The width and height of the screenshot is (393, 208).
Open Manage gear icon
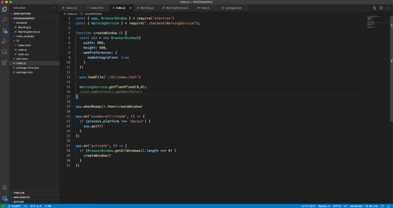click(4, 198)
